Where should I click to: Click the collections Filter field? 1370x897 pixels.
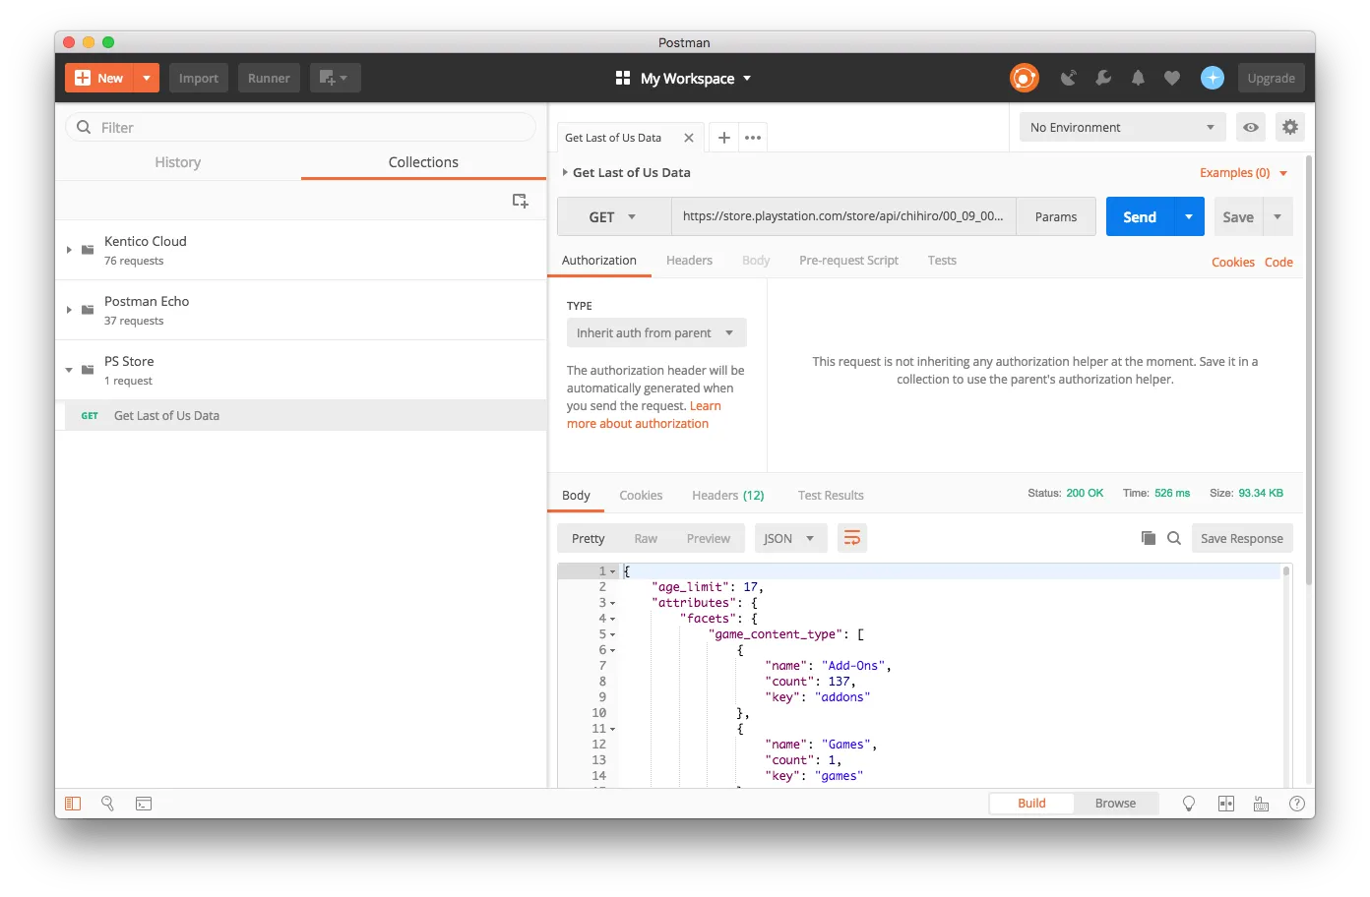click(301, 127)
